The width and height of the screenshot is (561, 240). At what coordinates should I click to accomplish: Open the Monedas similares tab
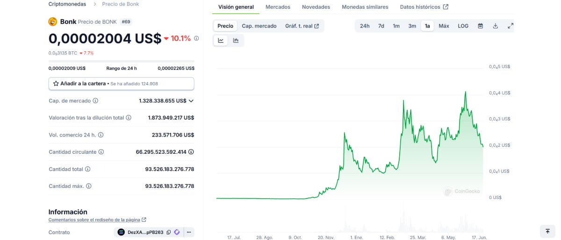click(x=365, y=7)
